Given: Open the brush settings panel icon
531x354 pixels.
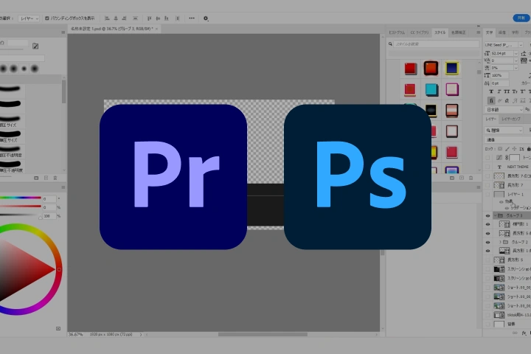Looking at the screenshot, I should pos(35,46).
